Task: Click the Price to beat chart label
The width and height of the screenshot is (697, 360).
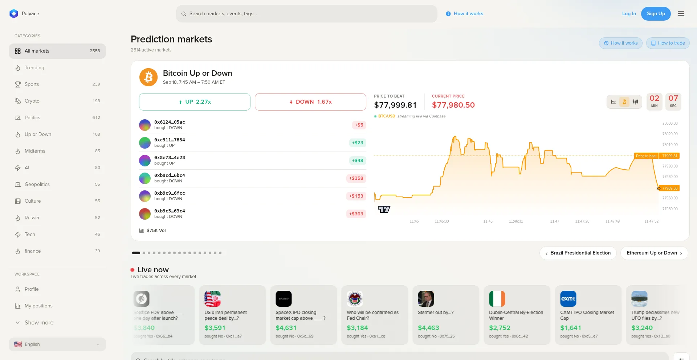Action: coord(646,156)
